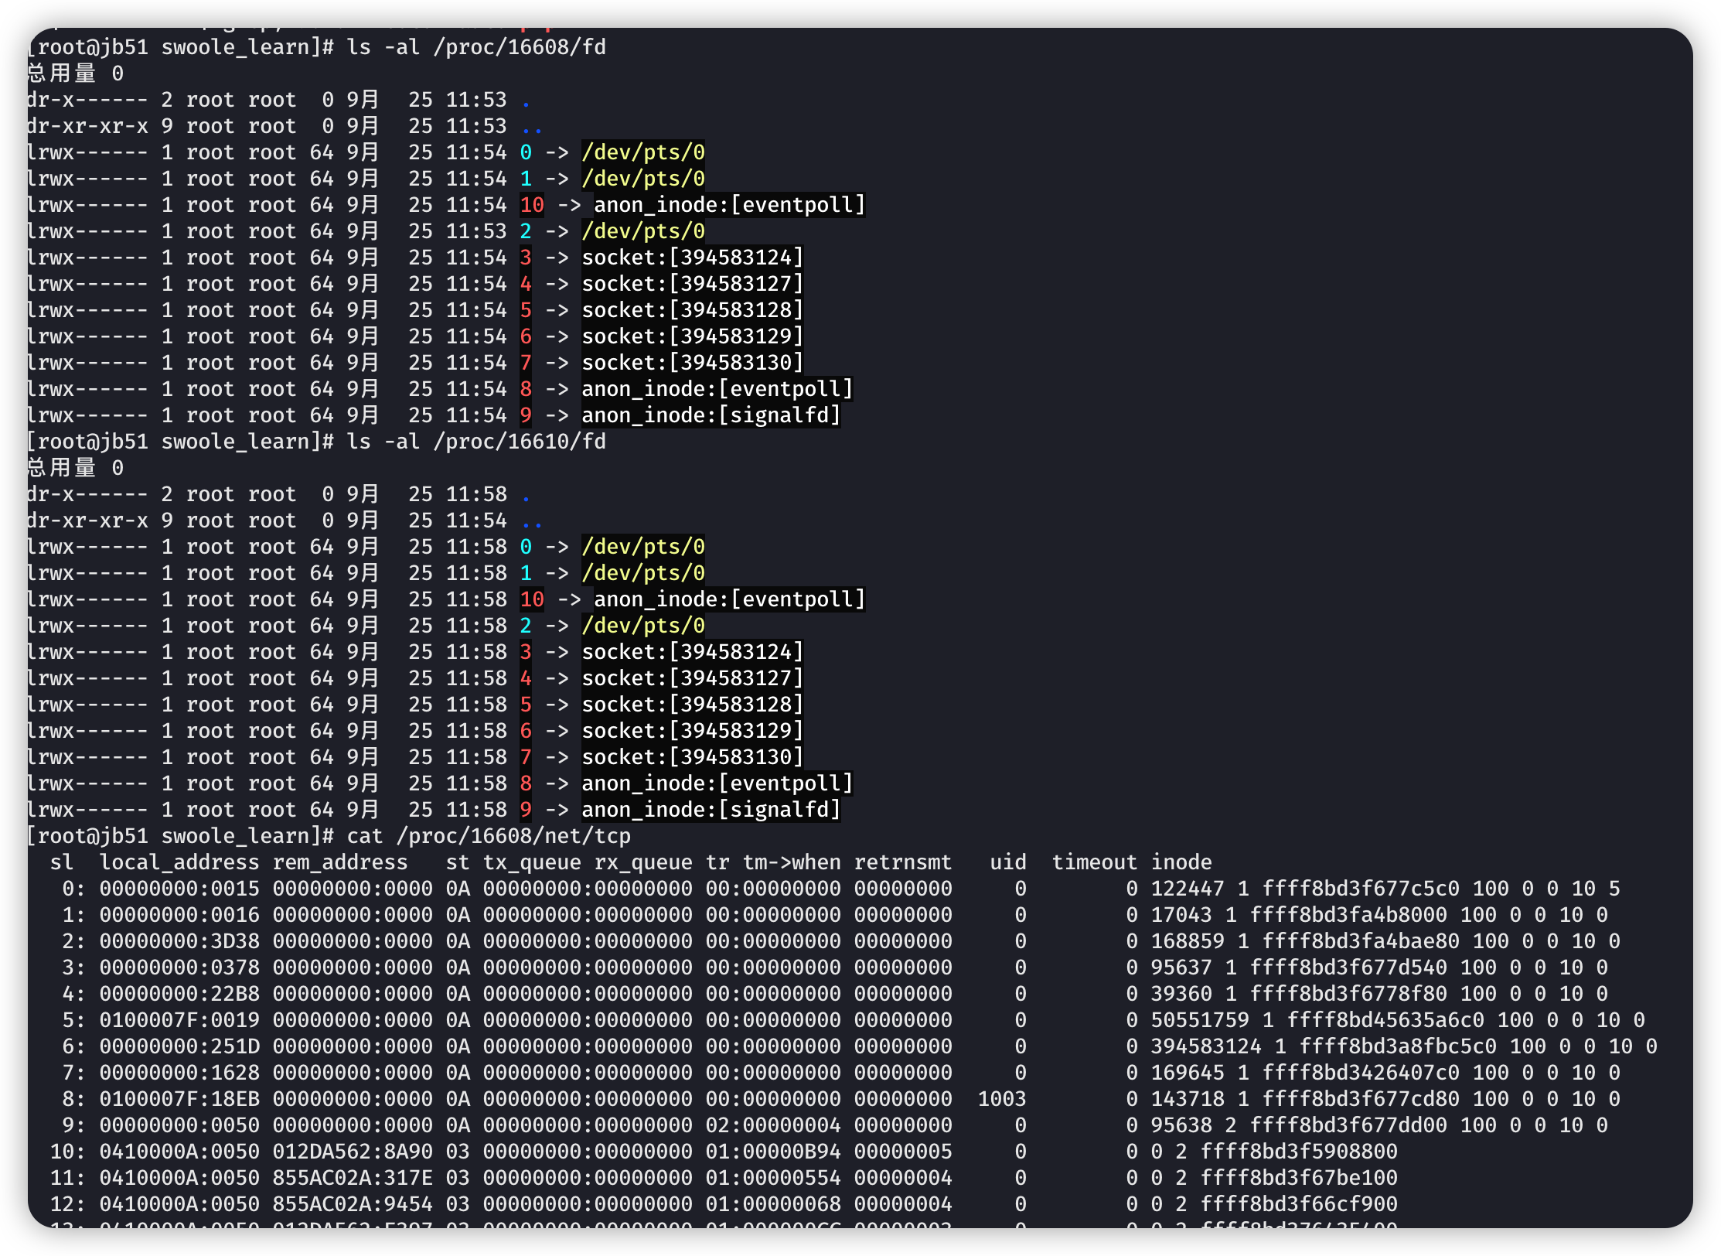Click inode 50551759 in tcp row 5
The image size is (1721, 1256).
click(1200, 1020)
